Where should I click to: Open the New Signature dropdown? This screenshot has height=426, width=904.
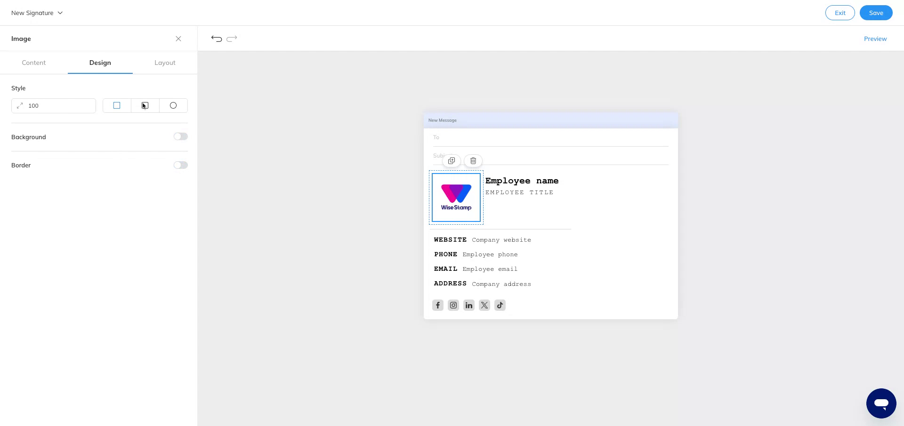tap(37, 13)
